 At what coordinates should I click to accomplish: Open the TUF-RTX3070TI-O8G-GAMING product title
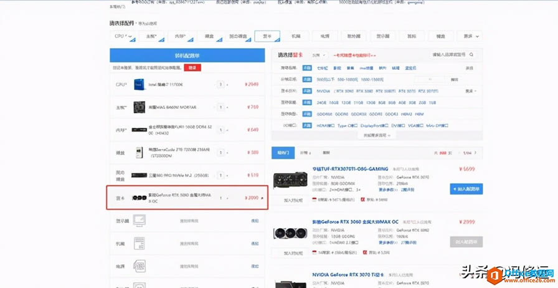coord(350,168)
